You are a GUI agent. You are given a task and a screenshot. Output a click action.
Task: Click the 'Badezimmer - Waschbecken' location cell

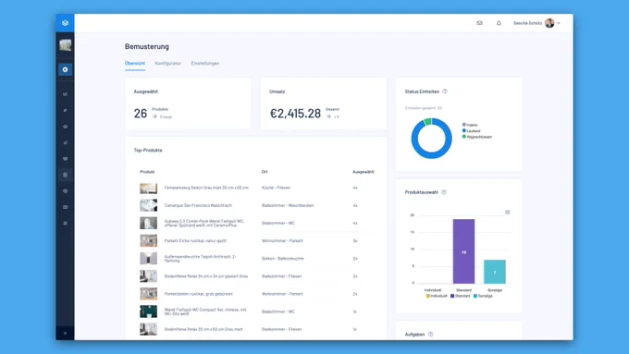[x=288, y=205]
